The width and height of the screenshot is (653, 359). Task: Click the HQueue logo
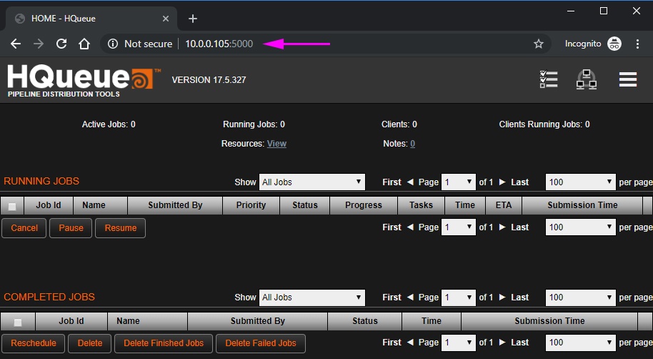(x=84, y=81)
